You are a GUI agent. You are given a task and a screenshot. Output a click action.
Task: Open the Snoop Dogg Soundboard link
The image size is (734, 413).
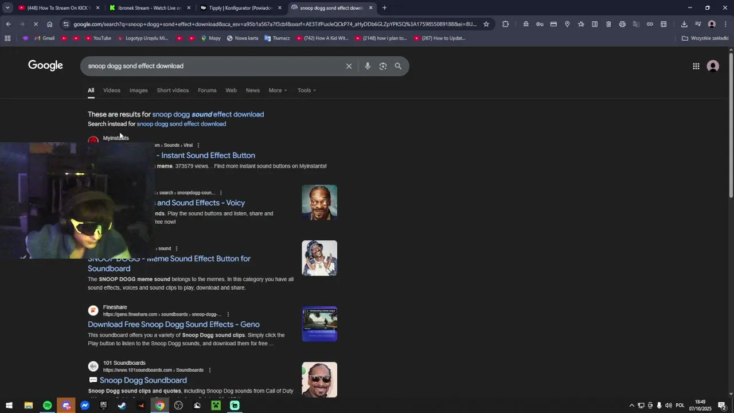[143, 380]
